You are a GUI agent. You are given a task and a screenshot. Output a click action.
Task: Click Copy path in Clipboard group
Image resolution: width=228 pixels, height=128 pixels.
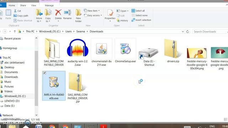[21, 16]
